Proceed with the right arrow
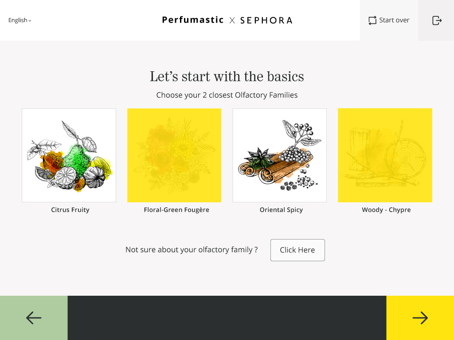 coord(420,318)
